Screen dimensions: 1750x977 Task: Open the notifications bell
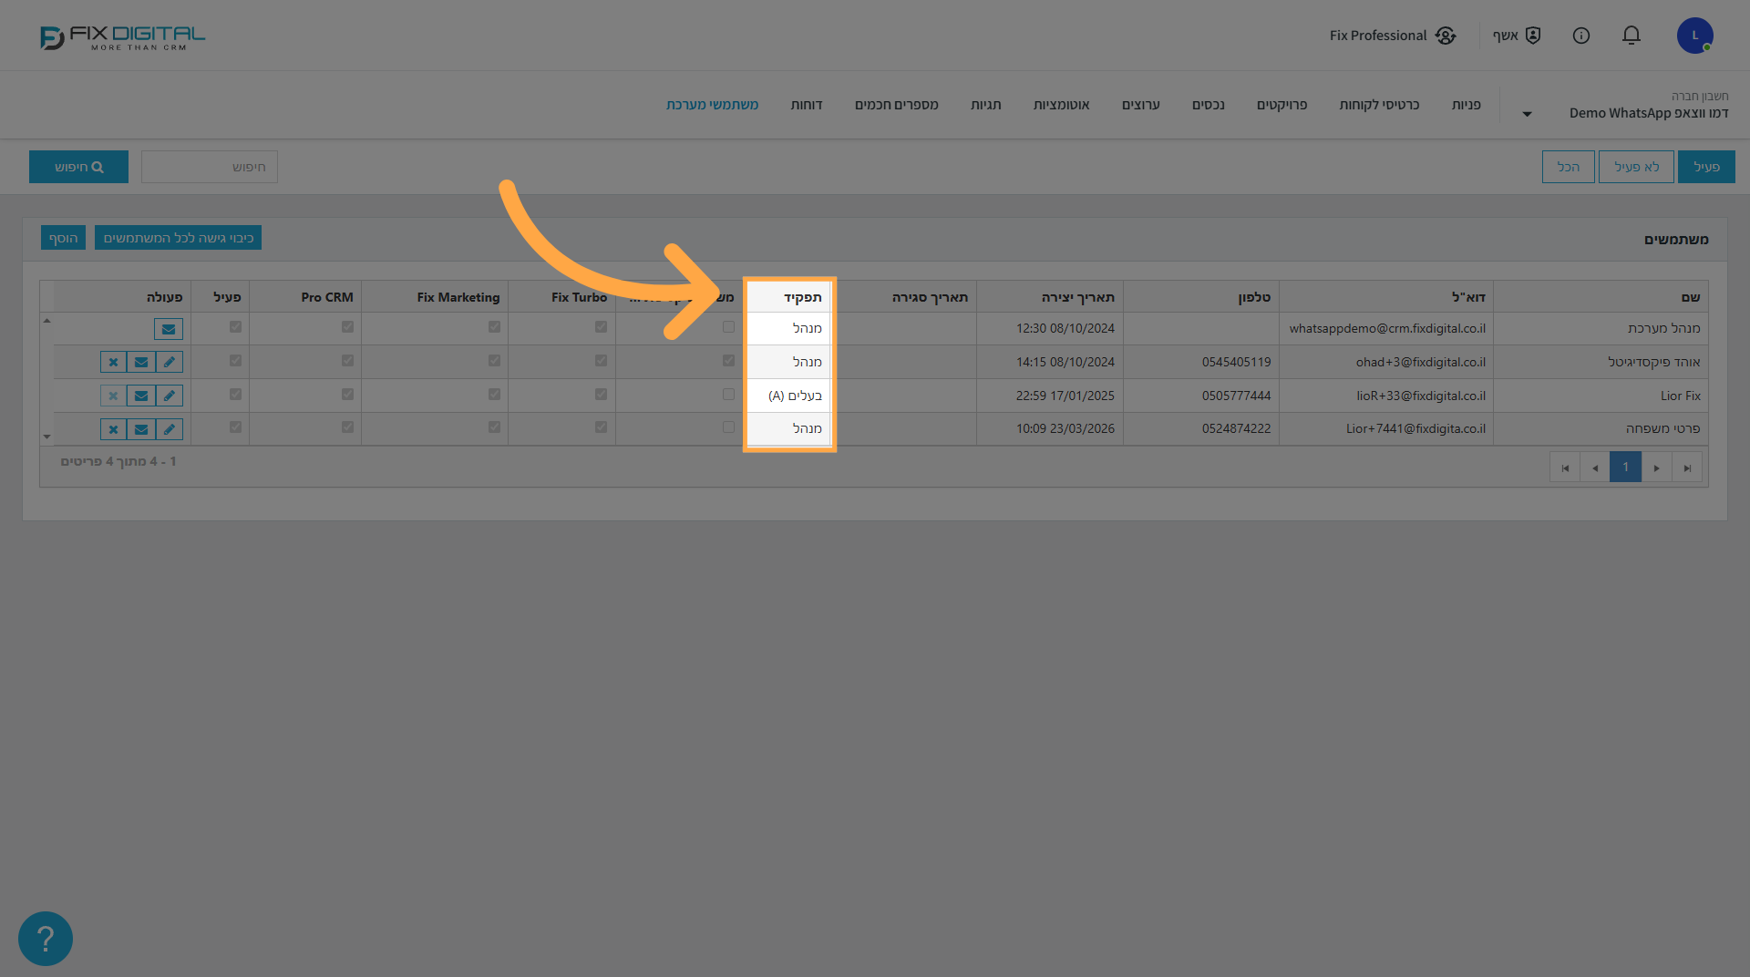point(1632,36)
